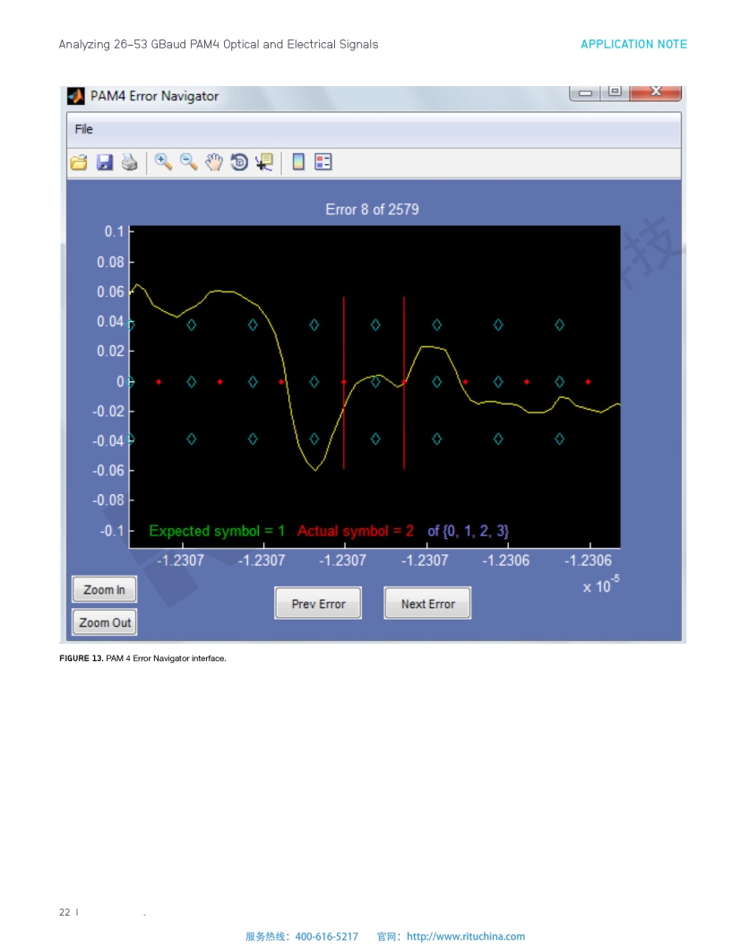Toggle the Insert Legend toolbar icon
The image size is (731, 947).
323,162
